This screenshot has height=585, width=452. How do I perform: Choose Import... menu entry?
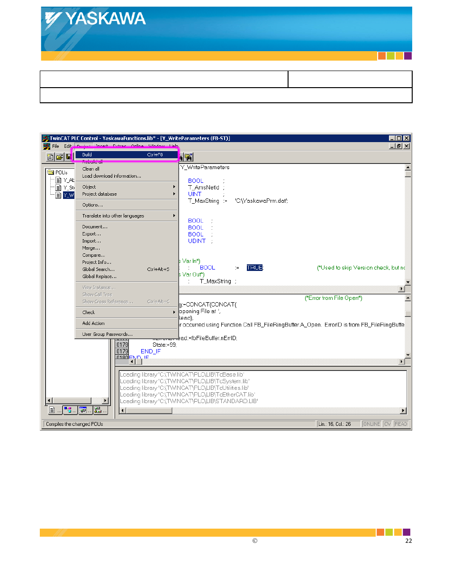click(127, 241)
